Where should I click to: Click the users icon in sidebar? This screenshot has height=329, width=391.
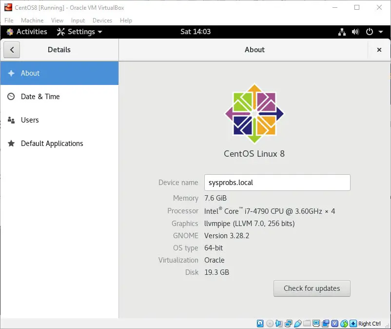(x=11, y=120)
